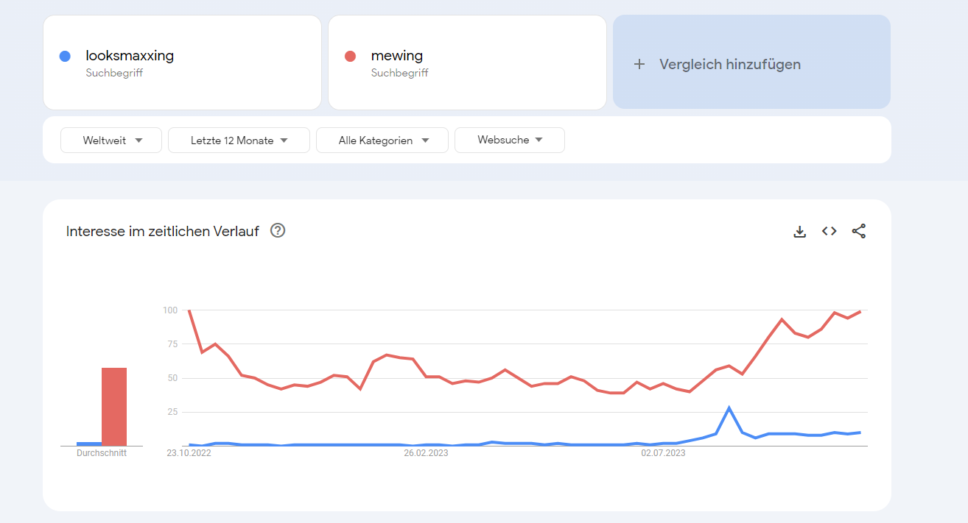
Task: Click the 02.07.2023 date label on axis
Action: click(663, 453)
